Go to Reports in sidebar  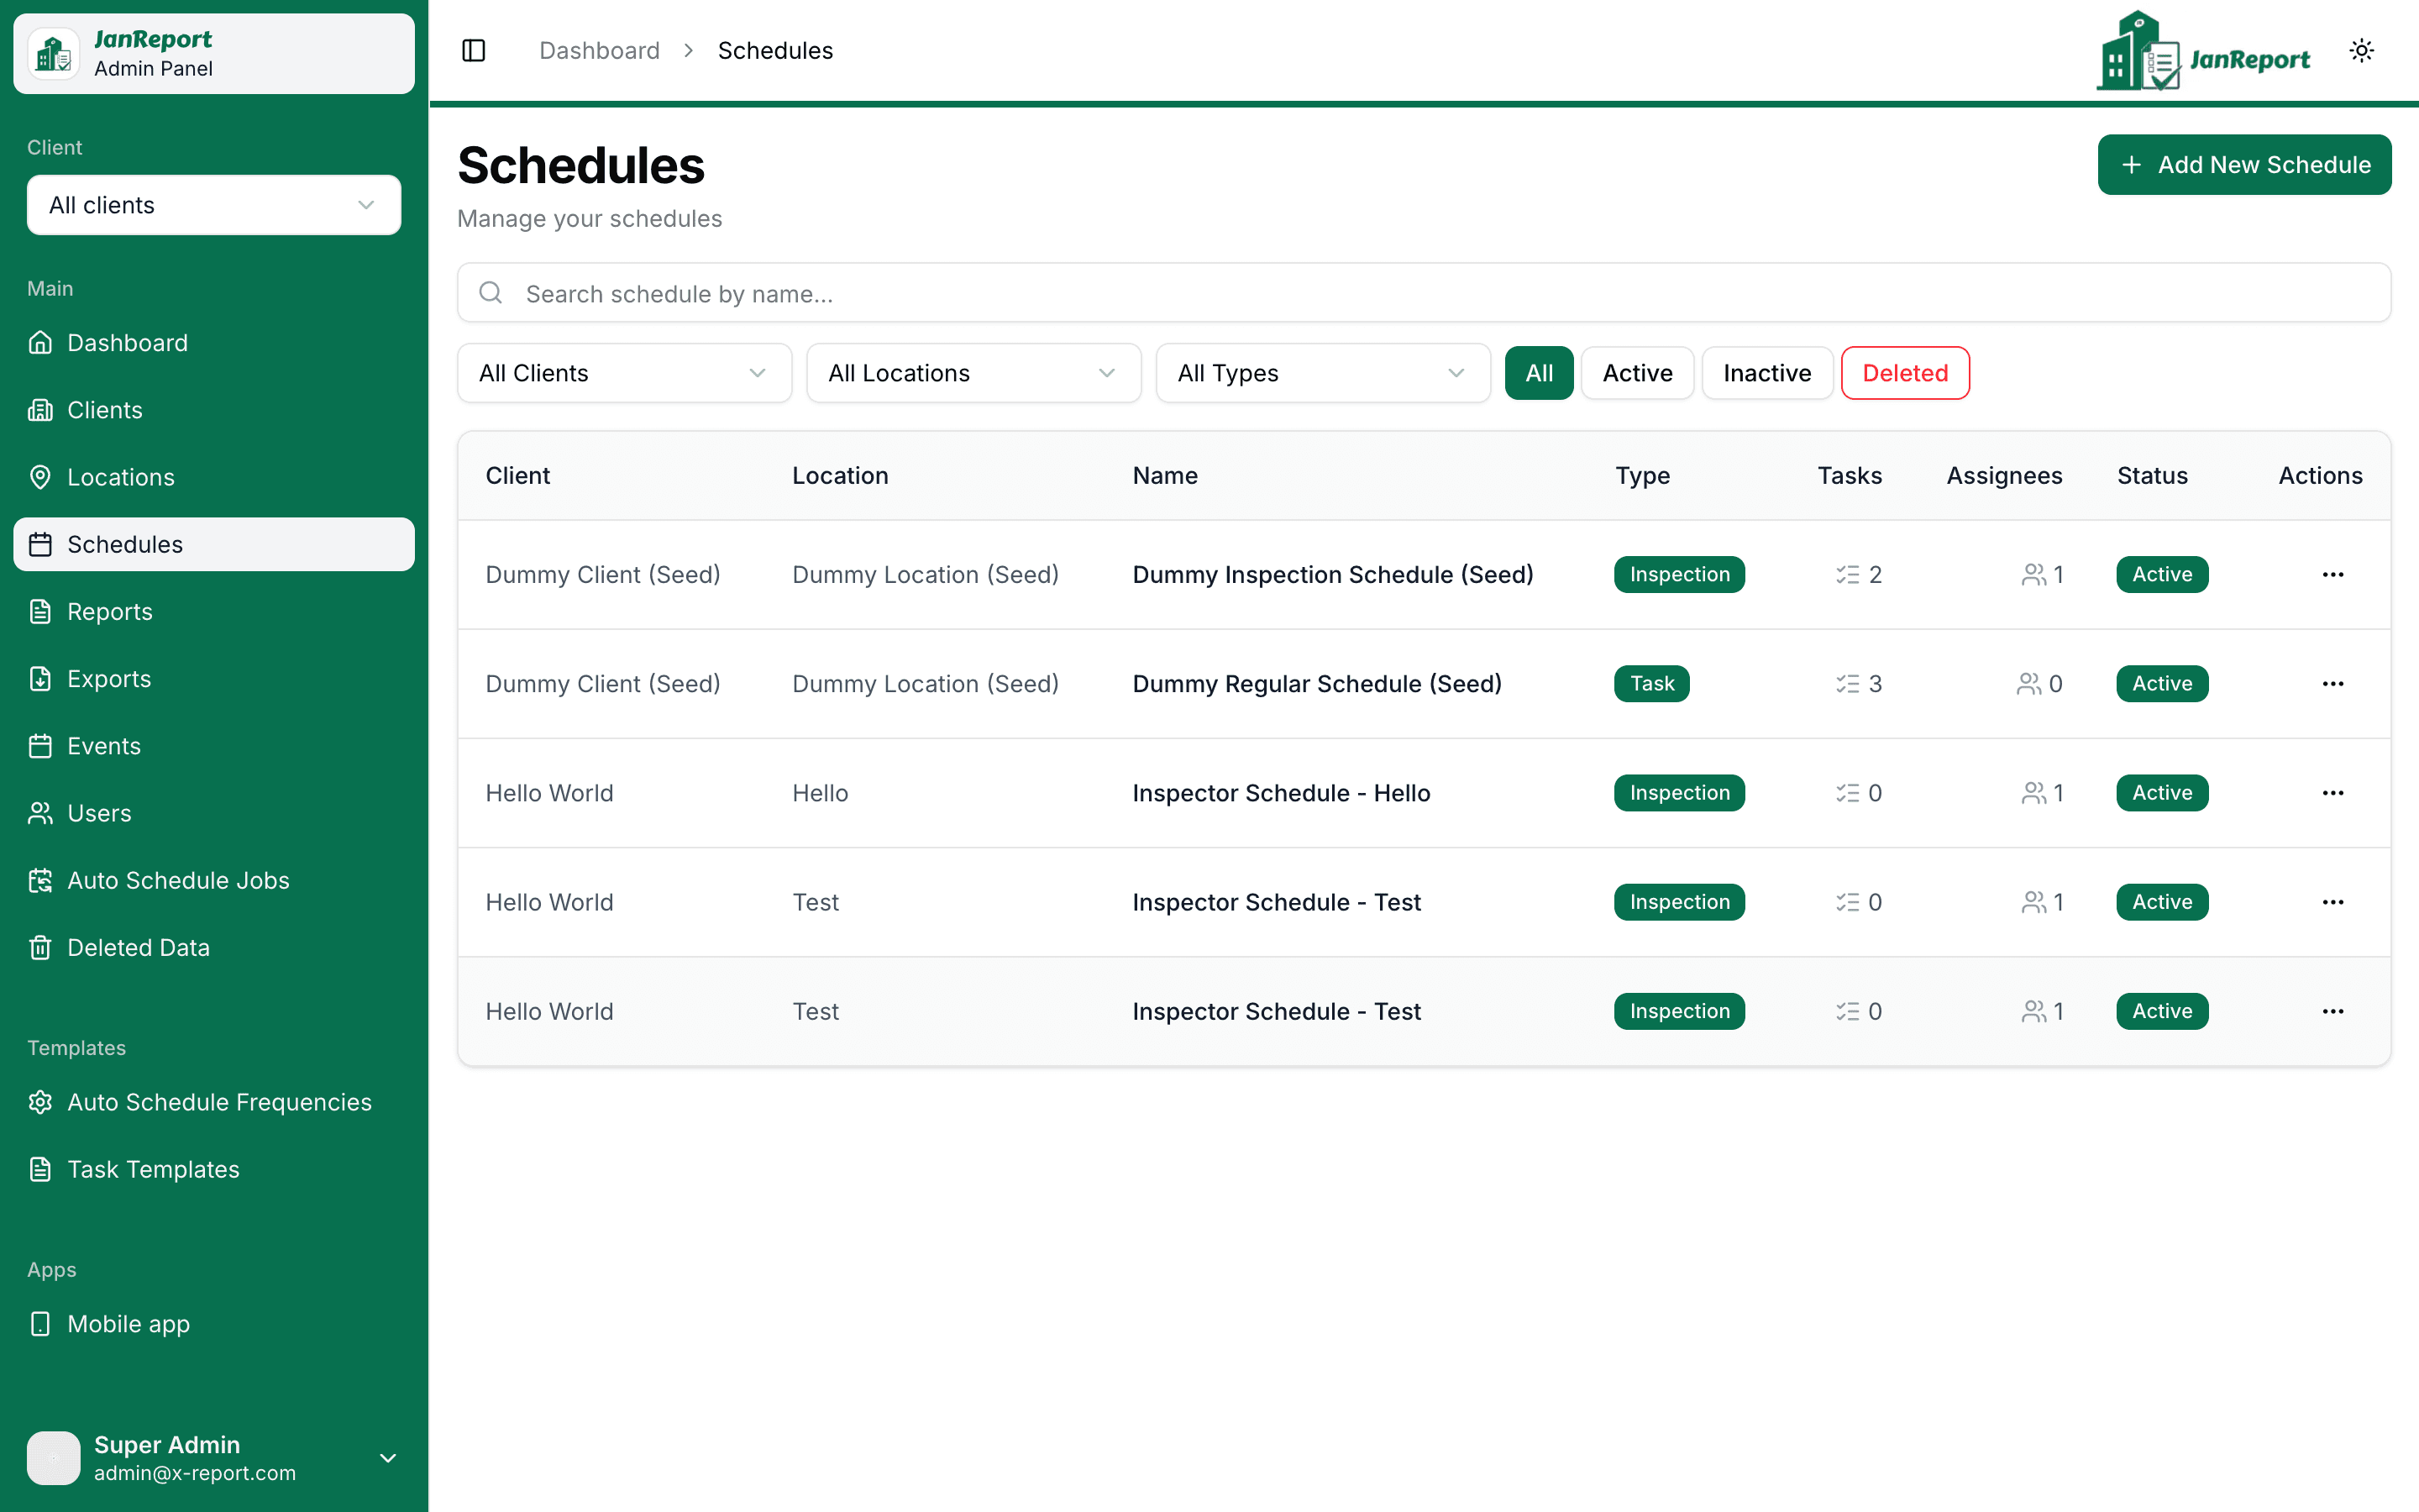(x=214, y=612)
